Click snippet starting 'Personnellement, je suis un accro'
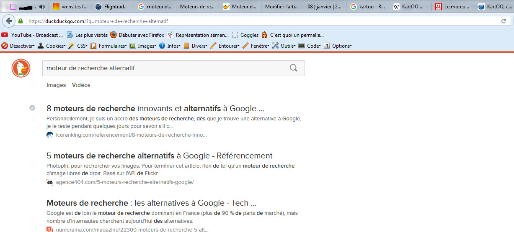 174,122
